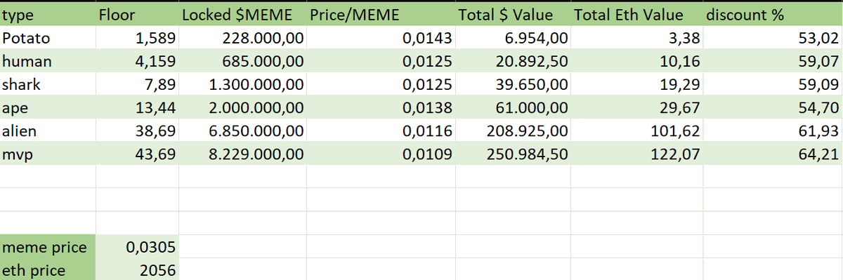Select discount cell 64,21
This screenshot has width=843, height=280.
tap(773, 154)
